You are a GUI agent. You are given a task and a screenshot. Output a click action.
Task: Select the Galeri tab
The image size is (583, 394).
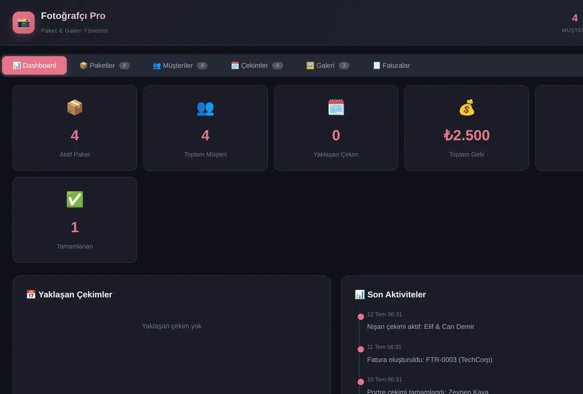click(x=327, y=65)
